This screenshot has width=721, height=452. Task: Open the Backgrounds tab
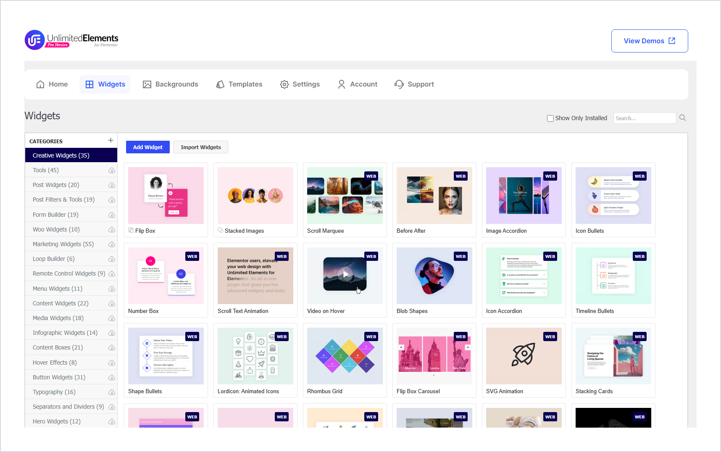coord(171,84)
